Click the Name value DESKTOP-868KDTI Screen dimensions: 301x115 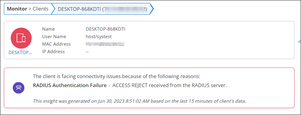click(x=105, y=29)
